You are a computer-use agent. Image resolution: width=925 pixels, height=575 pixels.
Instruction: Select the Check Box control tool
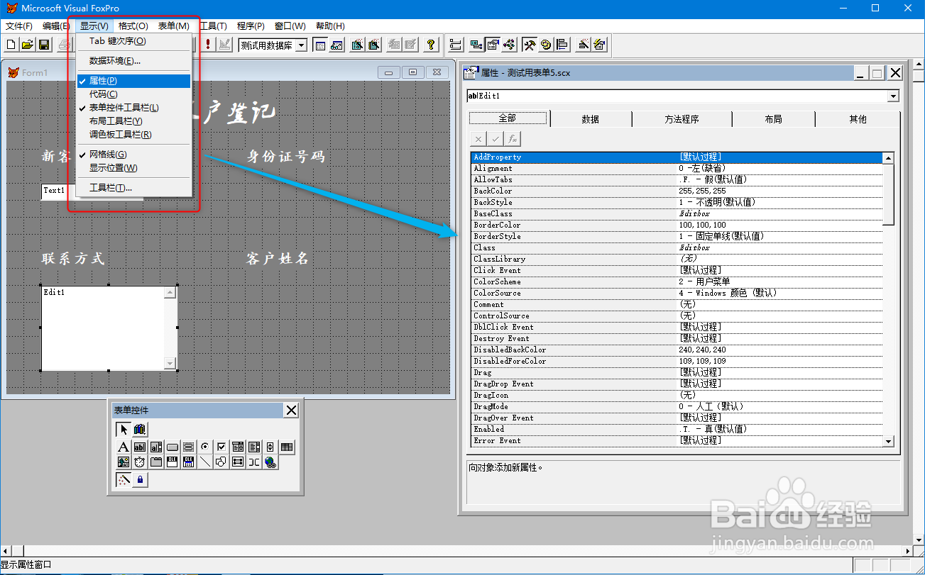221,447
